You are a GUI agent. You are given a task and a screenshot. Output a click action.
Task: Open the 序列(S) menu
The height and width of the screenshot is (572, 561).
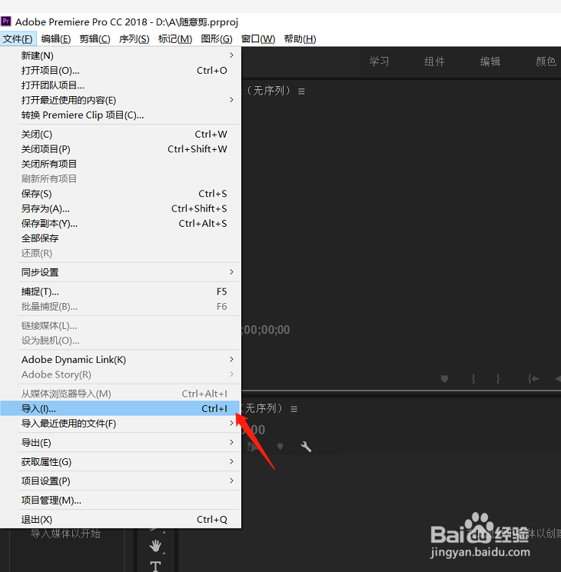[134, 38]
